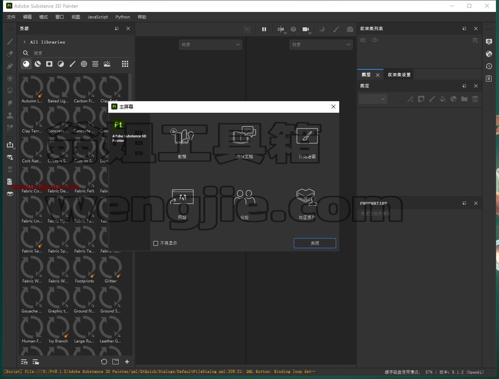The width and height of the screenshot is (499, 379).
Task: Open History clock icon in right dock
Action: (x=489, y=66)
